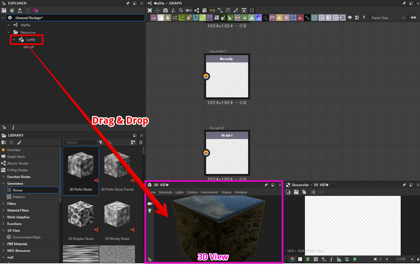Toggle the zoom lock in 2D View
Viewport: 420px width, 265px height.
(418, 259)
